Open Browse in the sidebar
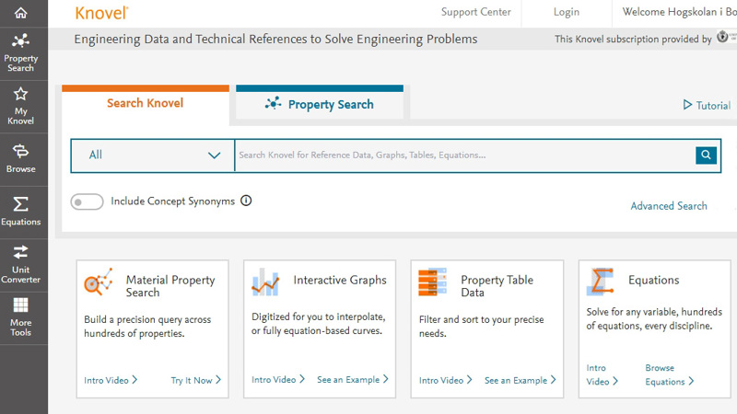737x414 pixels. (x=20, y=157)
